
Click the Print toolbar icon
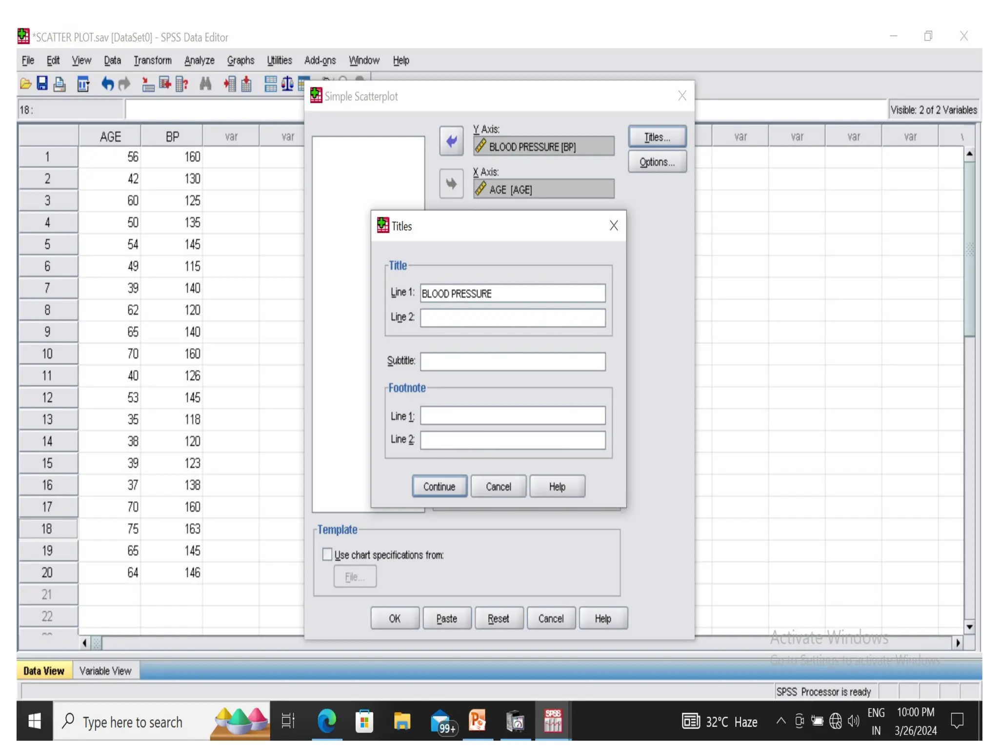(60, 84)
